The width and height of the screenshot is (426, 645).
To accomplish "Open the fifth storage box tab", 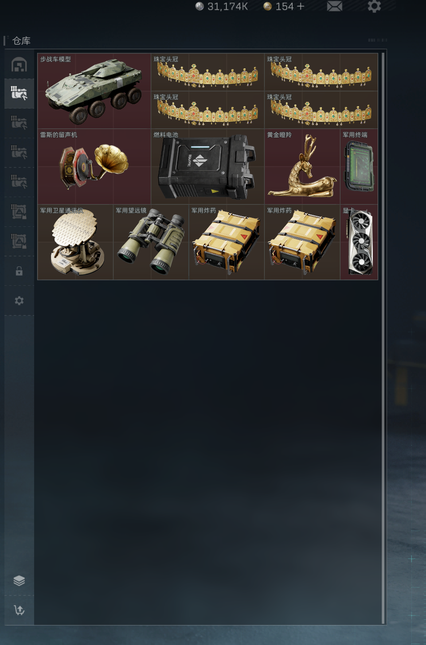I will 19,182.
